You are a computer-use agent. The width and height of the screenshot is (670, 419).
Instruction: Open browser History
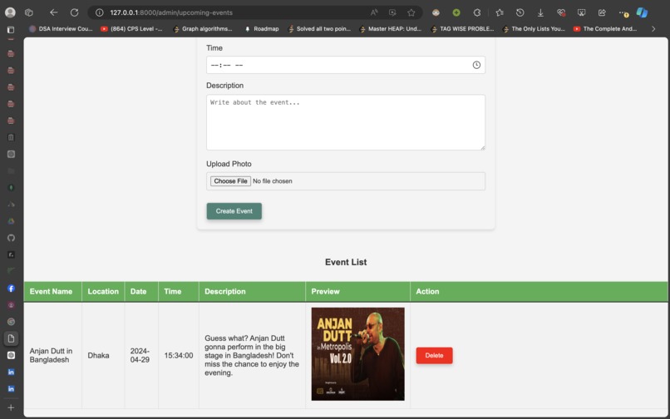point(520,12)
